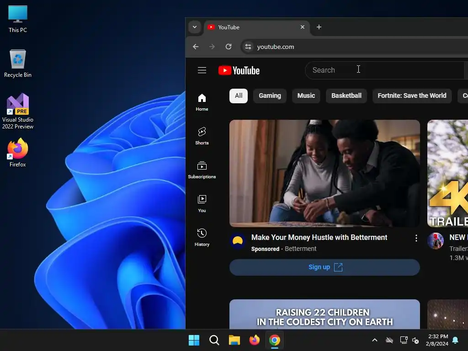
Task: Open the YouTube hamburger guide menu
Action: 202,70
